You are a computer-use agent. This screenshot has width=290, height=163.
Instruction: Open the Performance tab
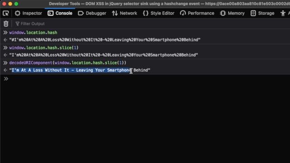[197, 13]
